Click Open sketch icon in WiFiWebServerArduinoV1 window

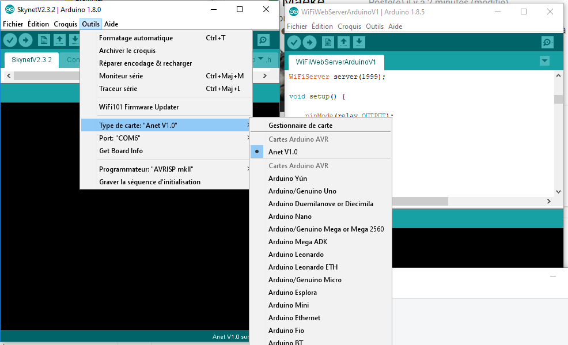click(x=343, y=43)
